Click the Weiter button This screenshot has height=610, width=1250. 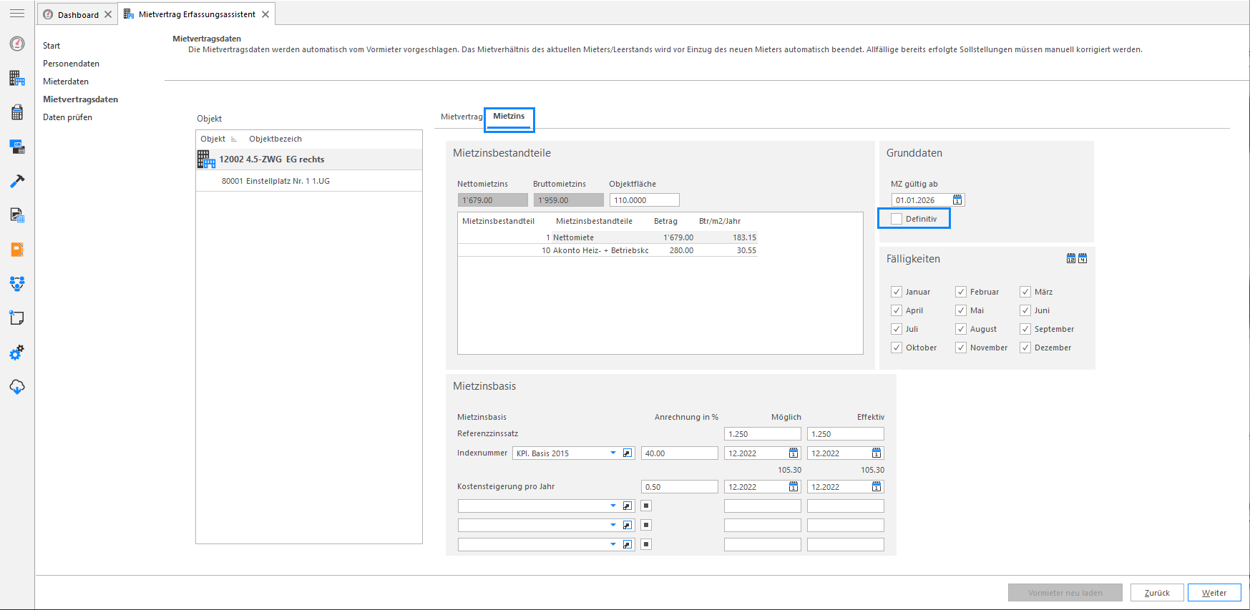pos(1214,593)
